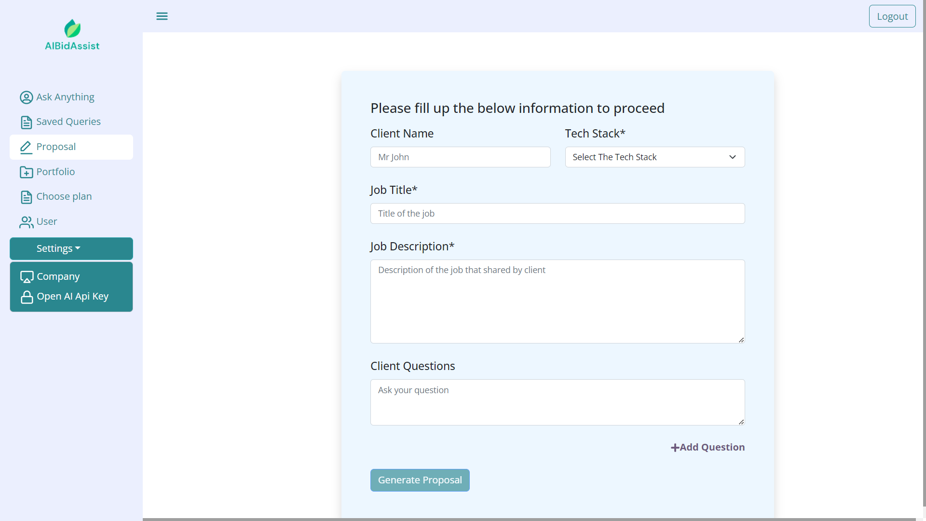The height and width of the screenshot is (521, 926).
Task: Click the Generate Proposal button
Action: [420, 480]
